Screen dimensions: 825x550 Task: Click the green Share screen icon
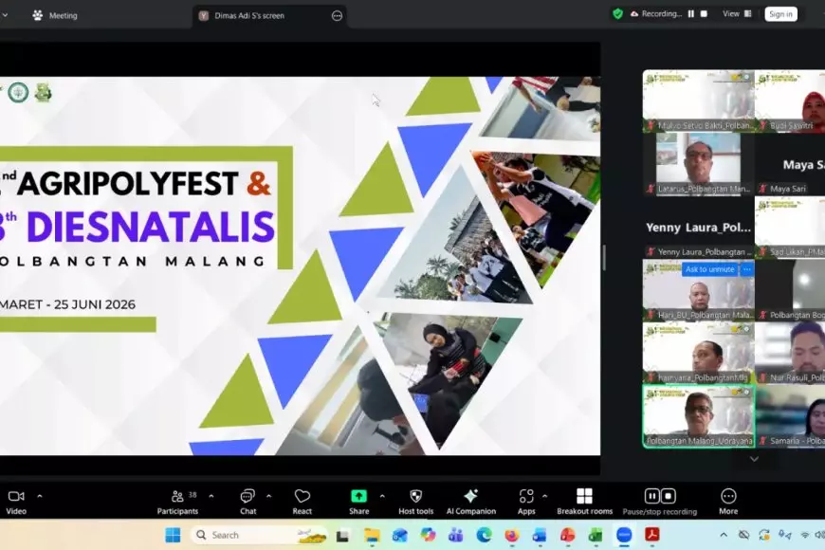pyautogui.click(x=358, y=496)
